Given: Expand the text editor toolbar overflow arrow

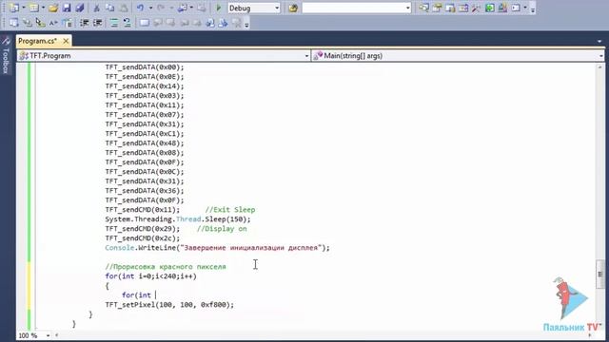Looking at the screenshot, I should tap(246, 24).
